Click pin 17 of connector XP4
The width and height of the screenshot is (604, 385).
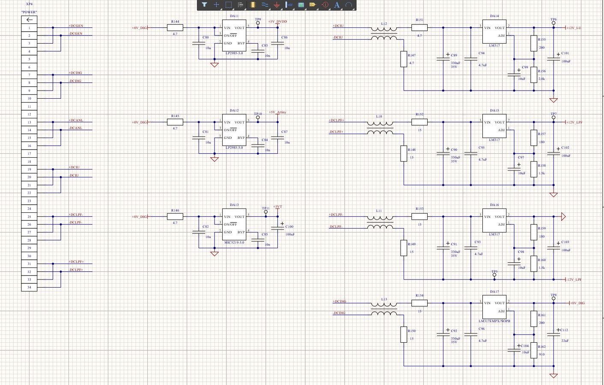point(29,153)
